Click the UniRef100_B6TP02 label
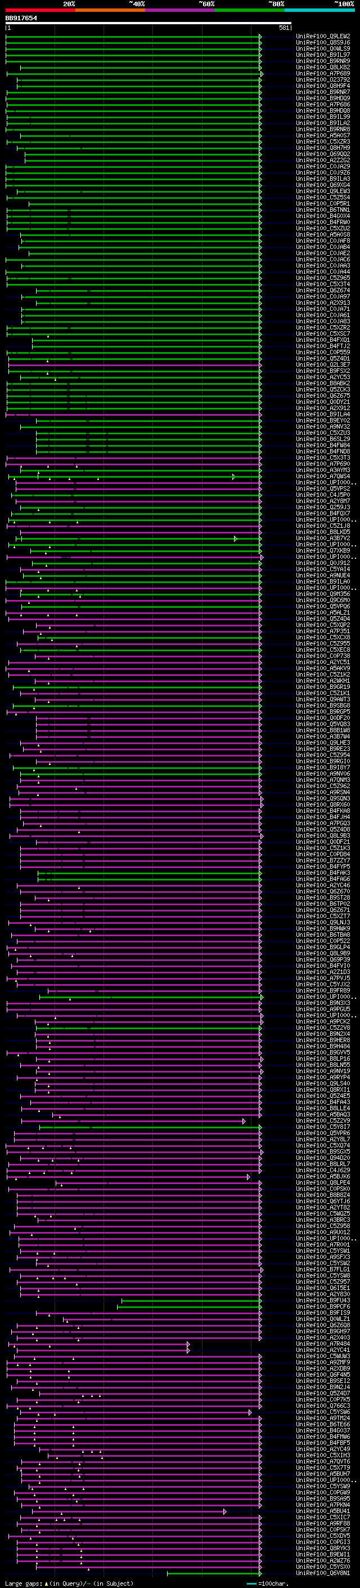 pyautogui.click(x=323, y=904)
